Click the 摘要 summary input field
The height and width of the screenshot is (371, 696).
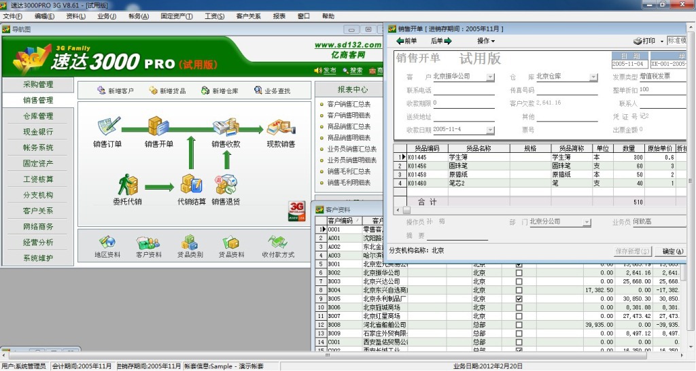click(x=457, y=236)
